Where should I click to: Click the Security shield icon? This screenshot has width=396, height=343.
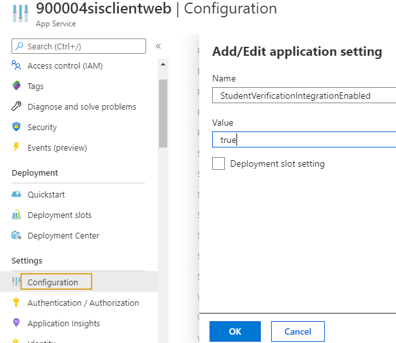(17, 127)
